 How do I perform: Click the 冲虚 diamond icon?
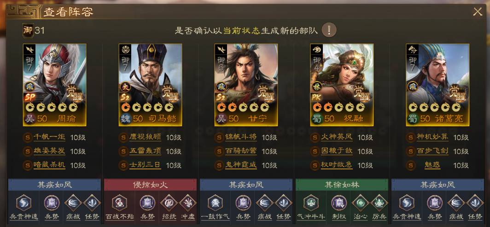click(x=188, y=203)
